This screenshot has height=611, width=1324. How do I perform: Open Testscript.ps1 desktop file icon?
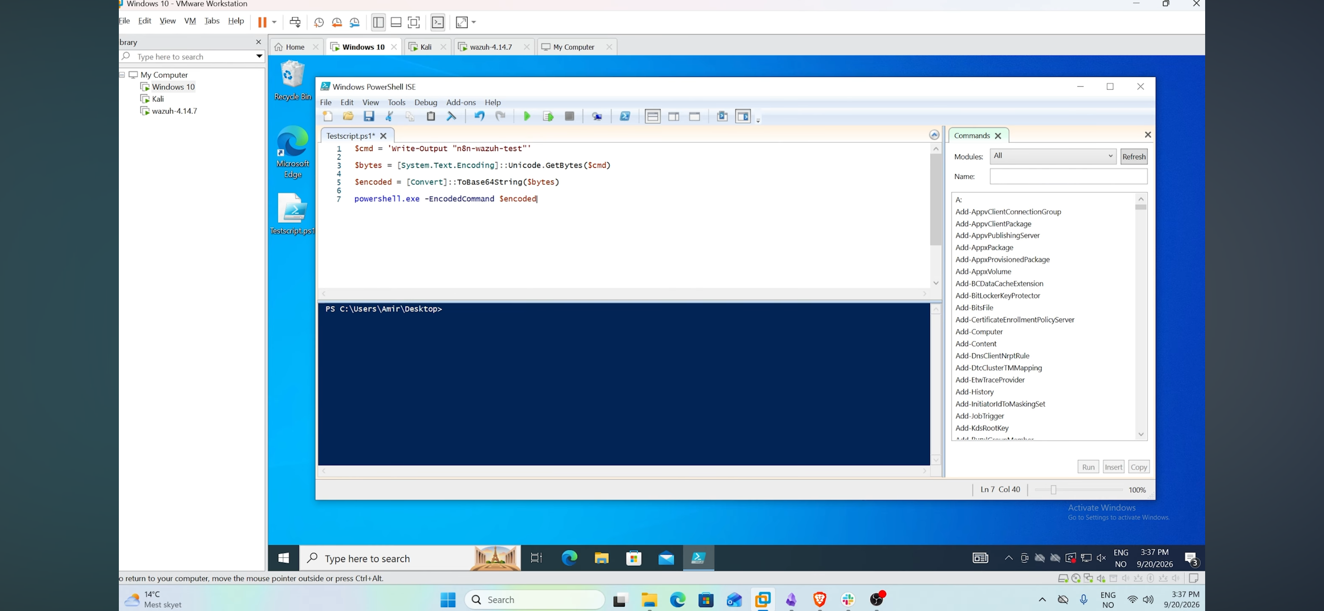(x=293, y=214)
